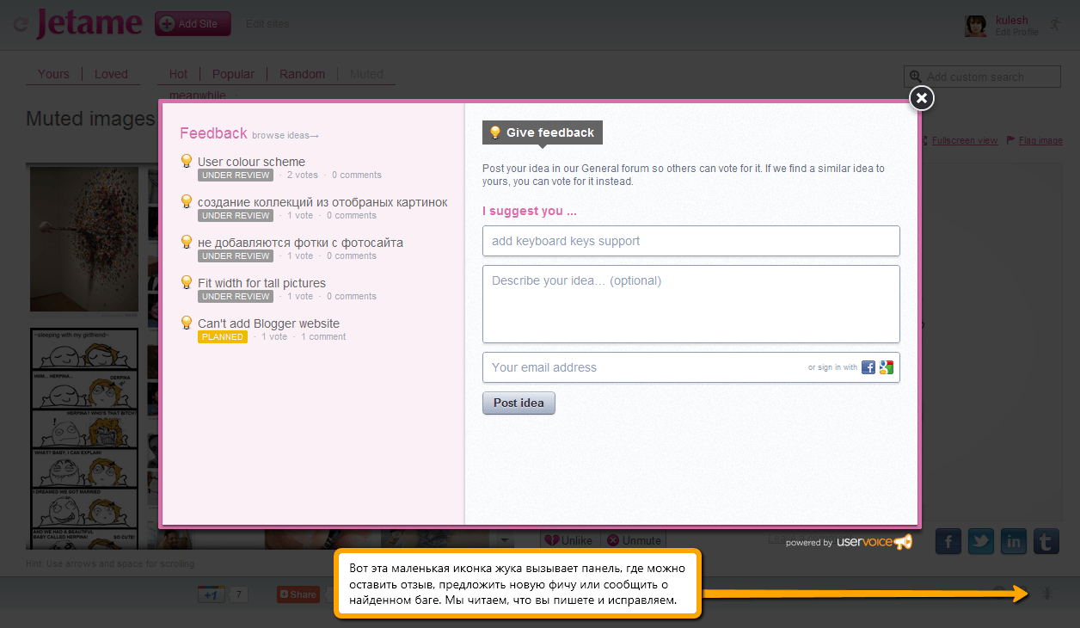Open the User colour scheme idea

(x=251, y=162)
